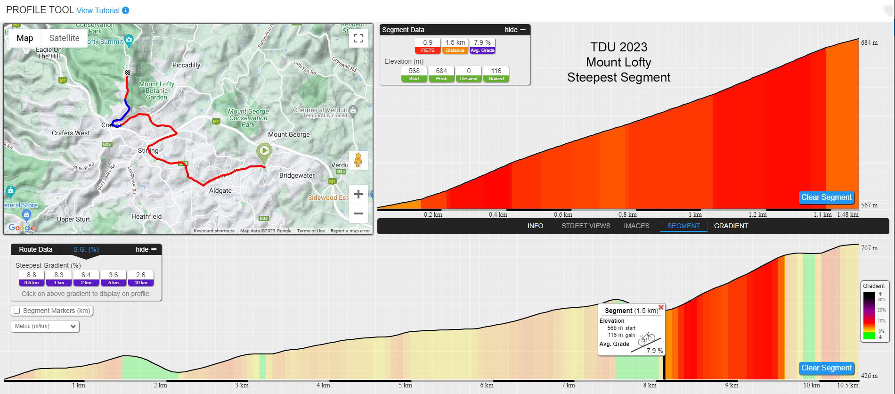
Task: Click the tutorial info icon
Action: (125, 10)
